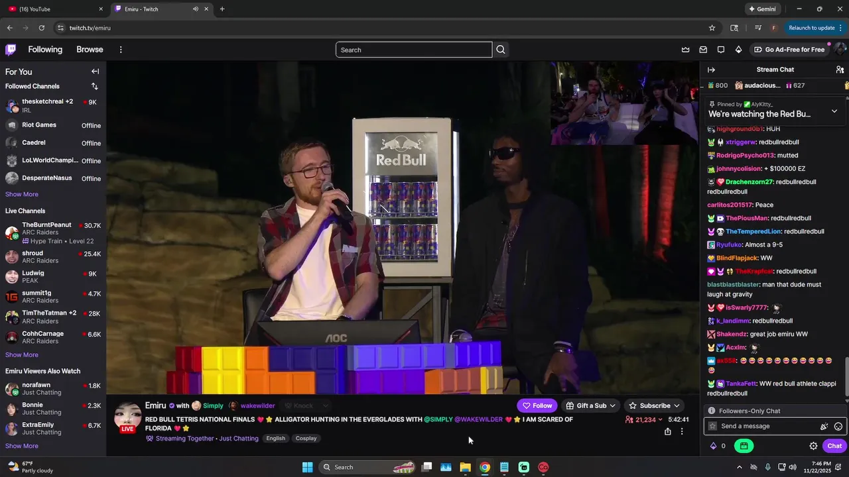849x477 pixels.
Task: Collapse the For You sidebar
Action: tap(95, 72)
